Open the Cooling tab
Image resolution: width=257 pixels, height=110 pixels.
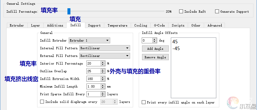[x=141, y=26]
